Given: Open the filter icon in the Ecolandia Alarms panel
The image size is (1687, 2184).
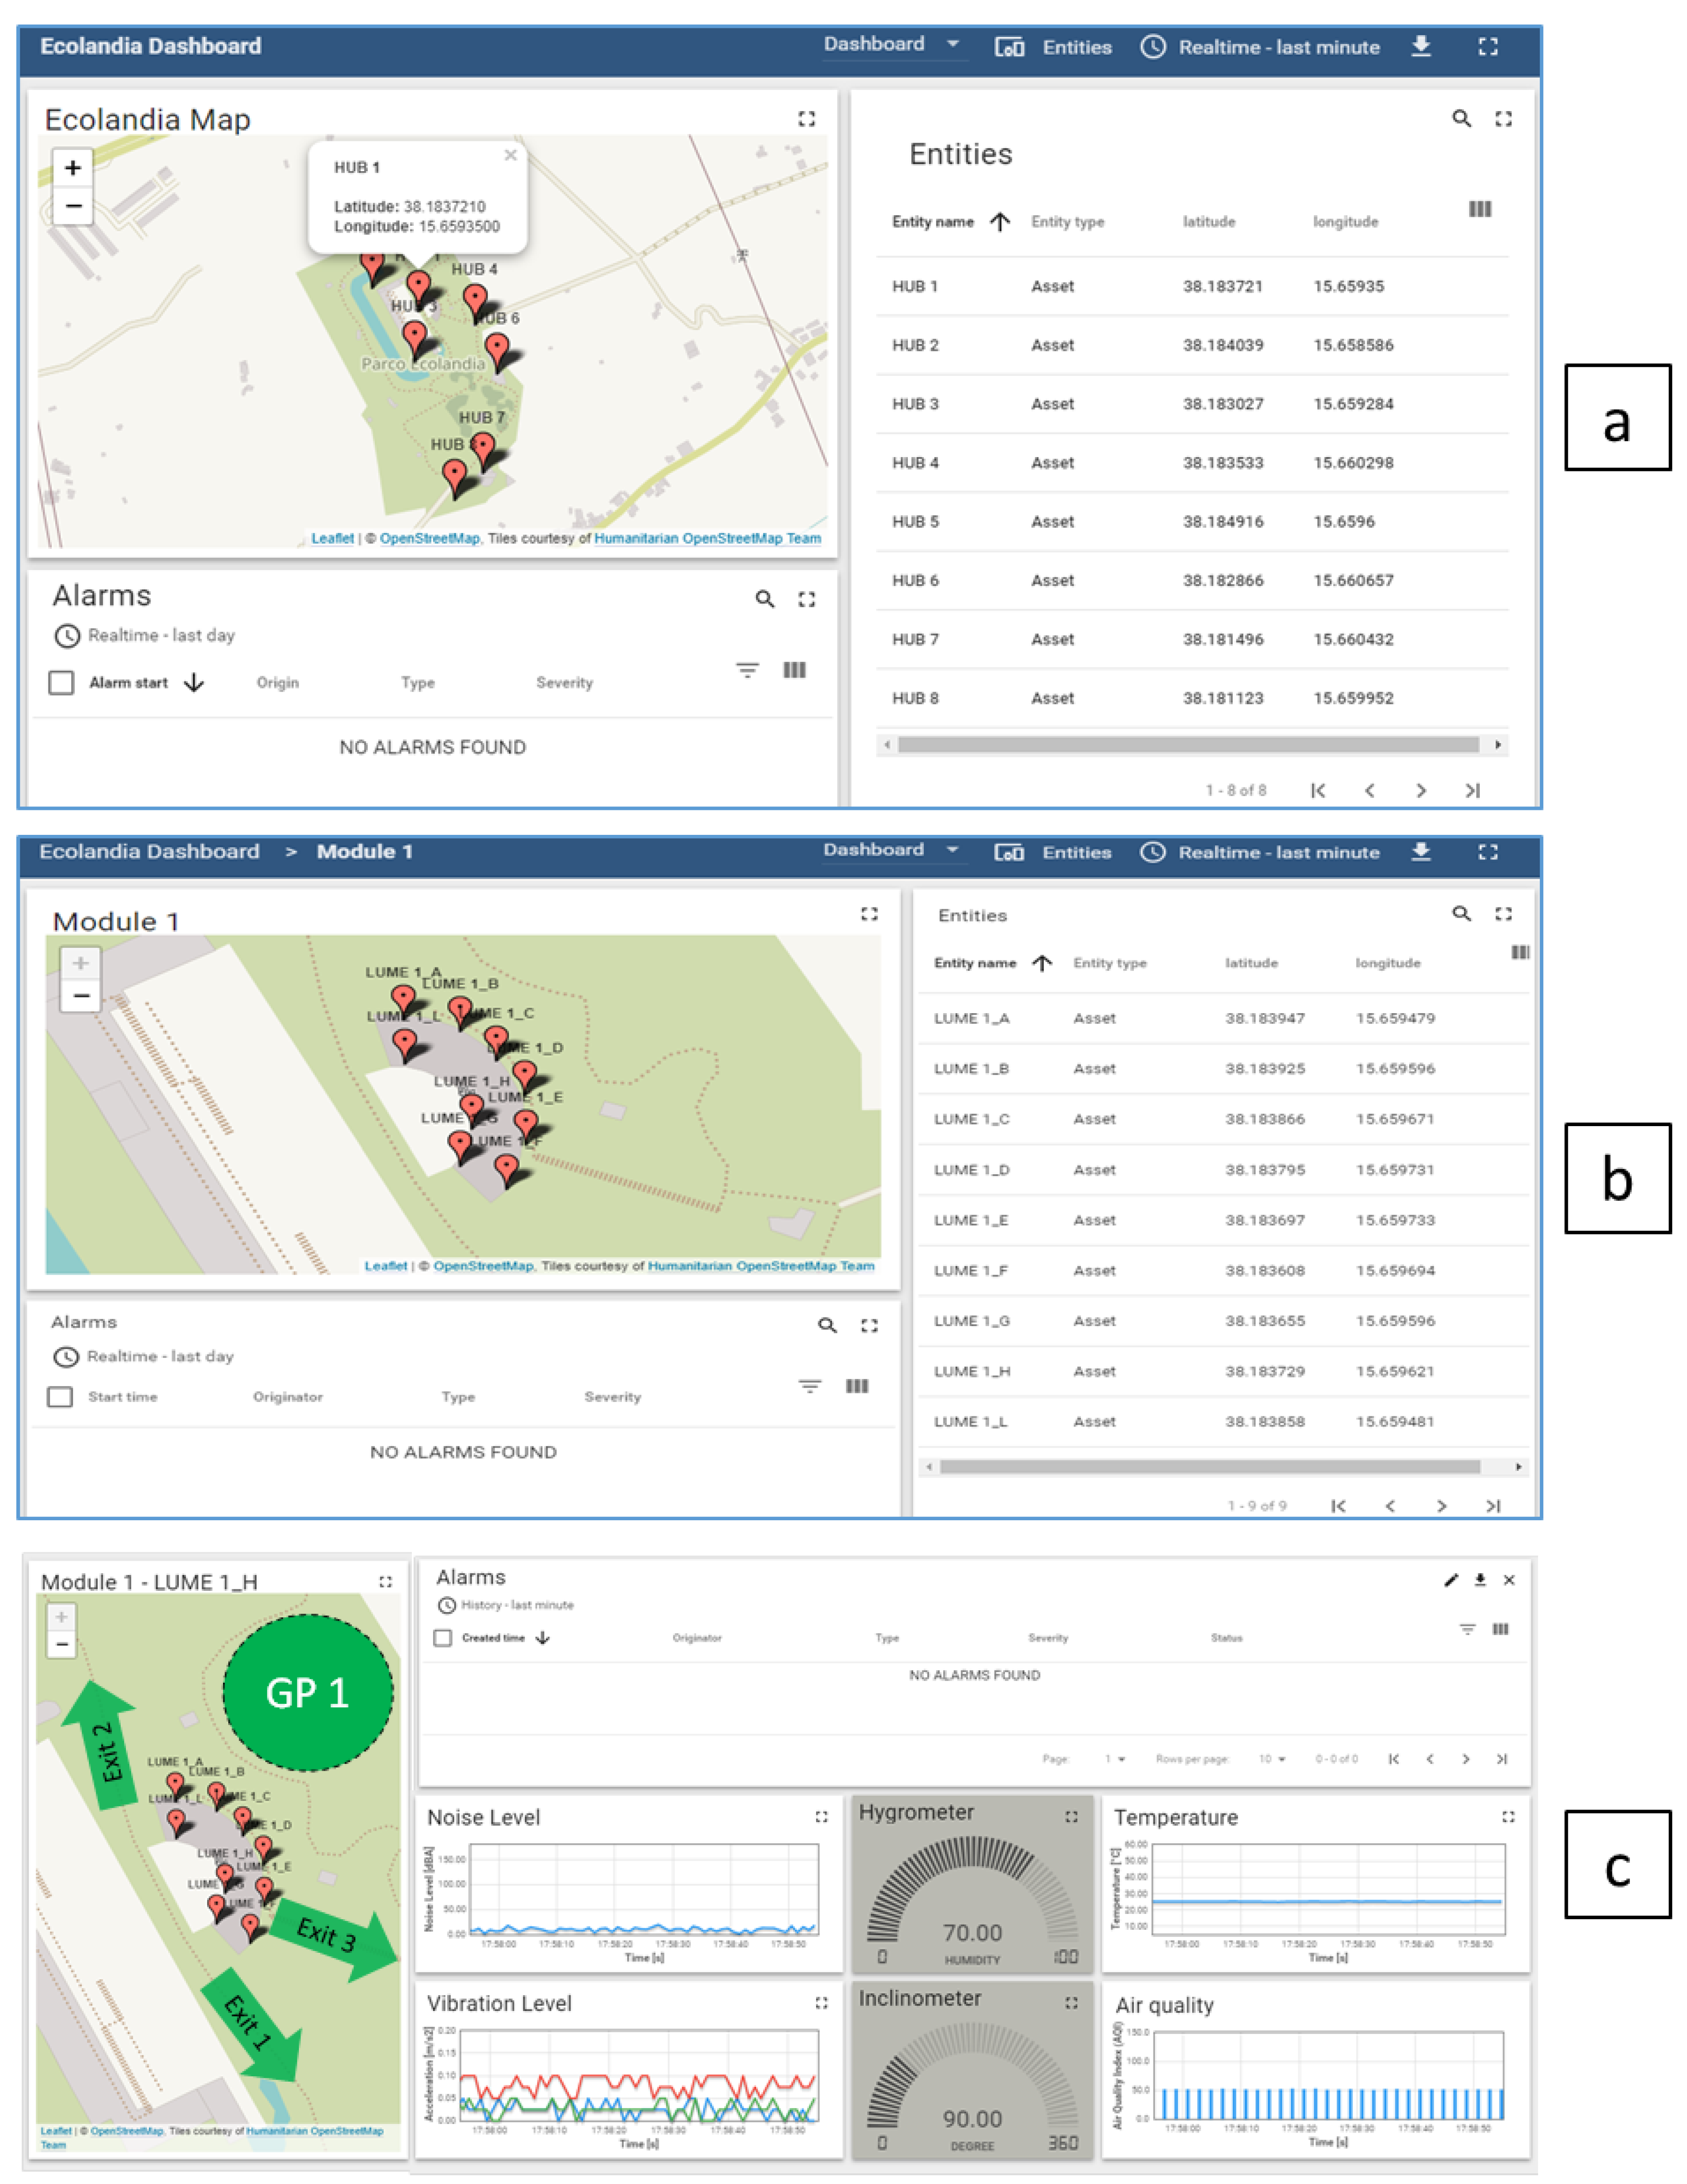Looking at the screenshot, I should [747, 670].
